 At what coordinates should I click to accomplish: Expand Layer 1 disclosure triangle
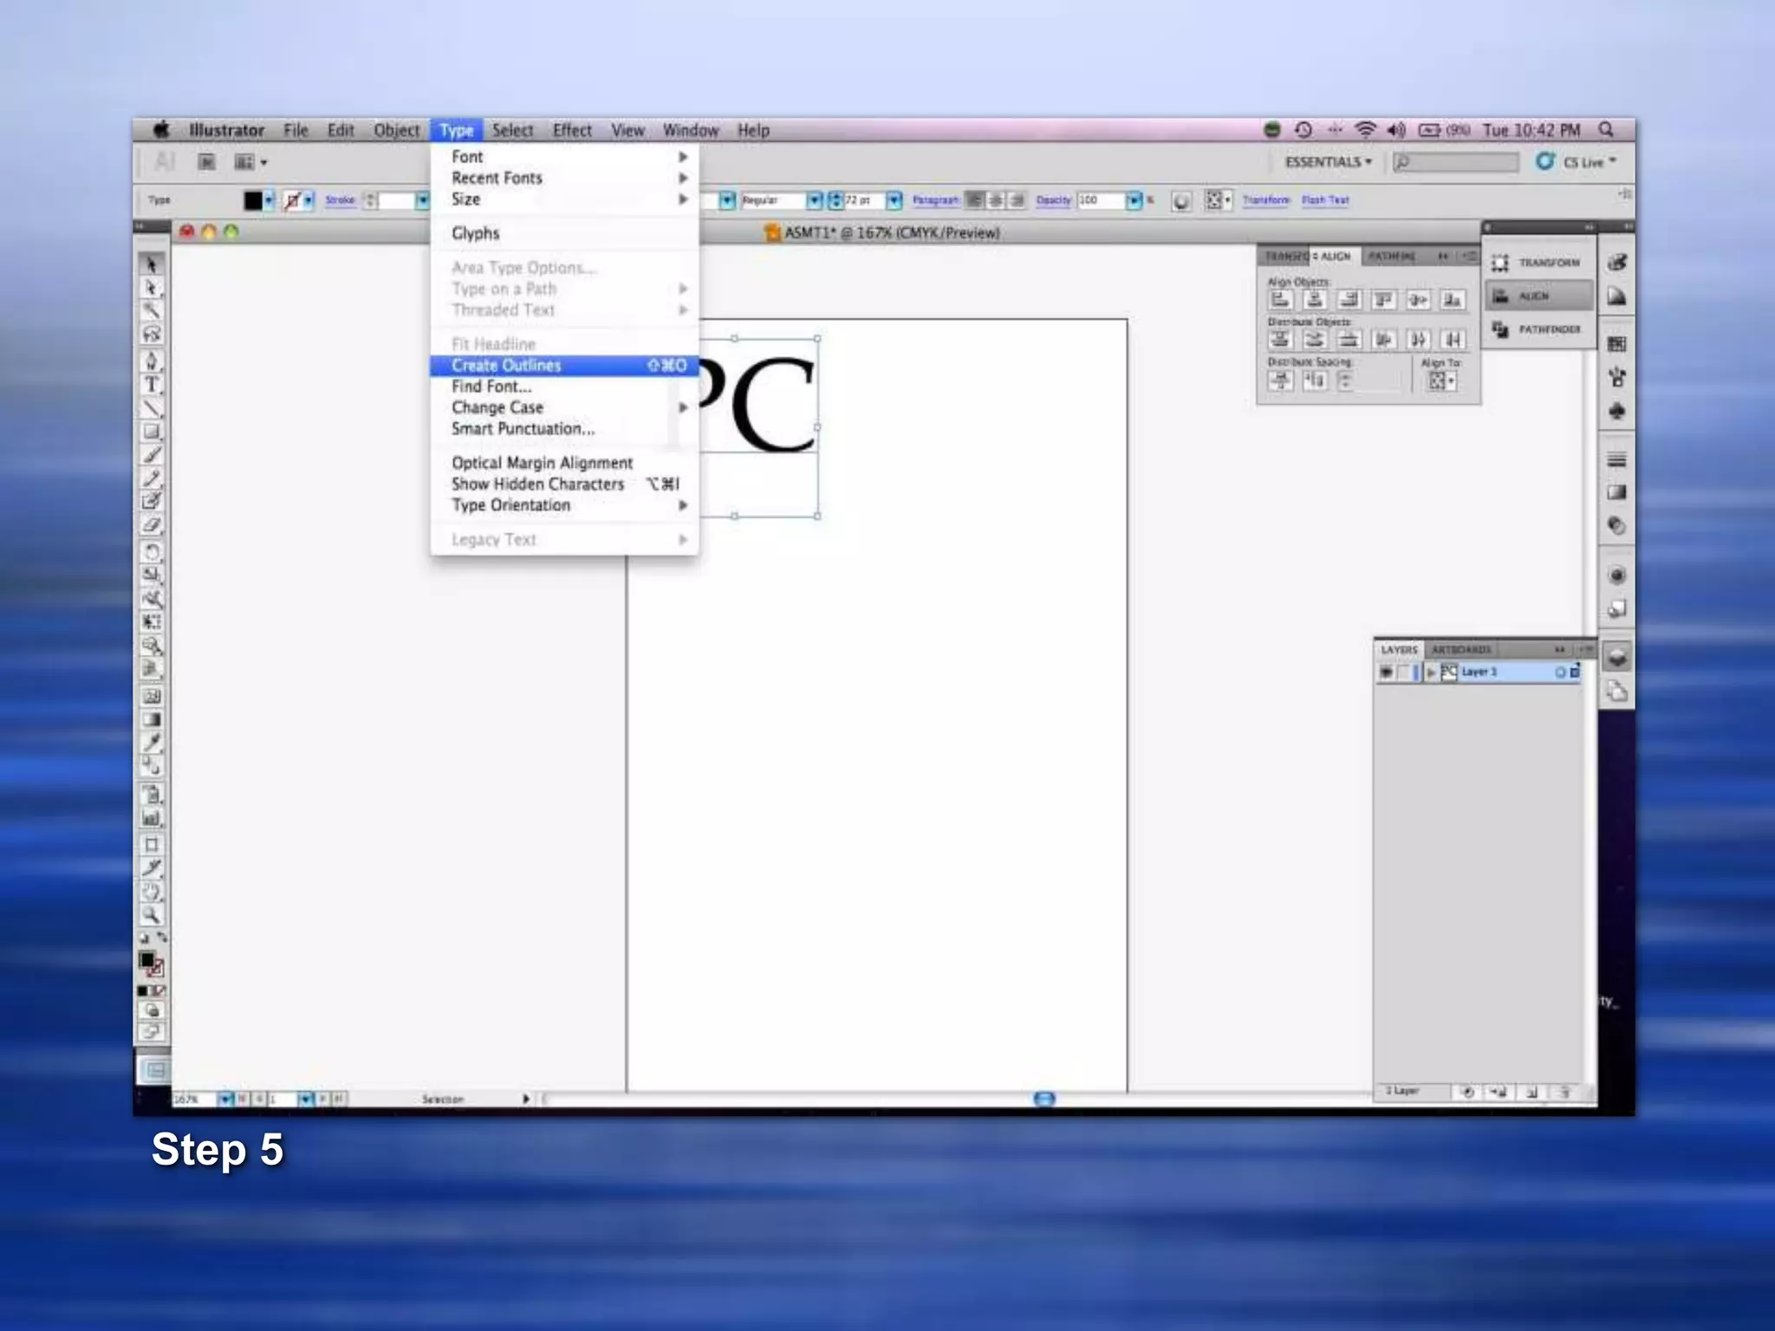click(1431, 672)
